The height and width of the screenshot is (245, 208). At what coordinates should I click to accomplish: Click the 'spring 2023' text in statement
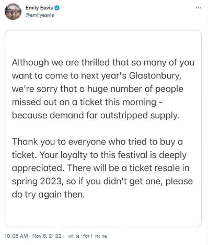(38, 181)
